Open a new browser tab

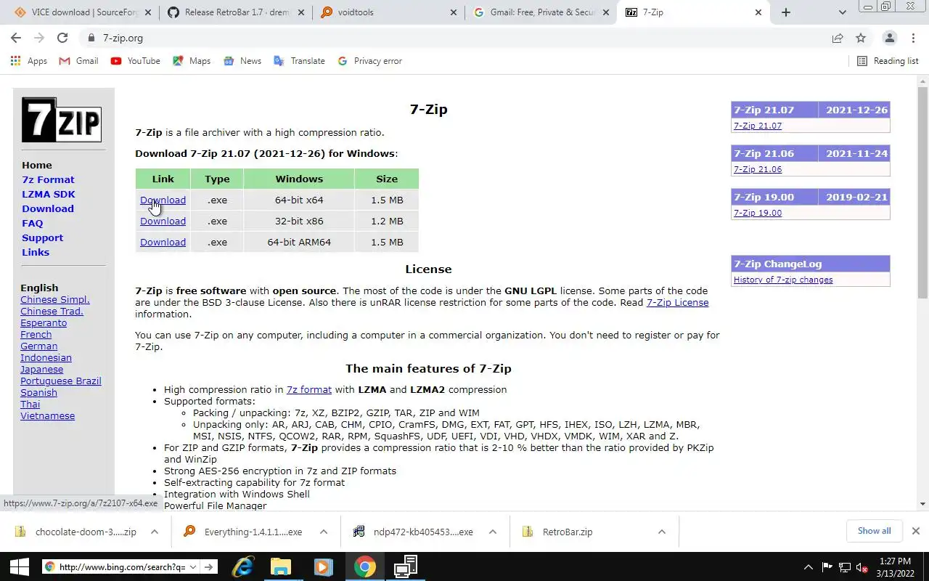coord(786,12)
